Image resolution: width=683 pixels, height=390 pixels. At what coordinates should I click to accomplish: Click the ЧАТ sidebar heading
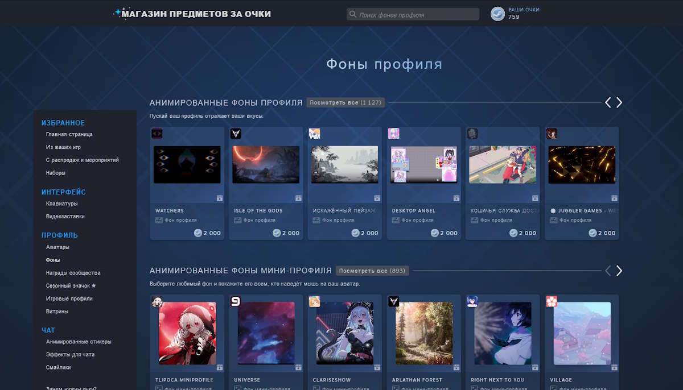click(48, 330)
